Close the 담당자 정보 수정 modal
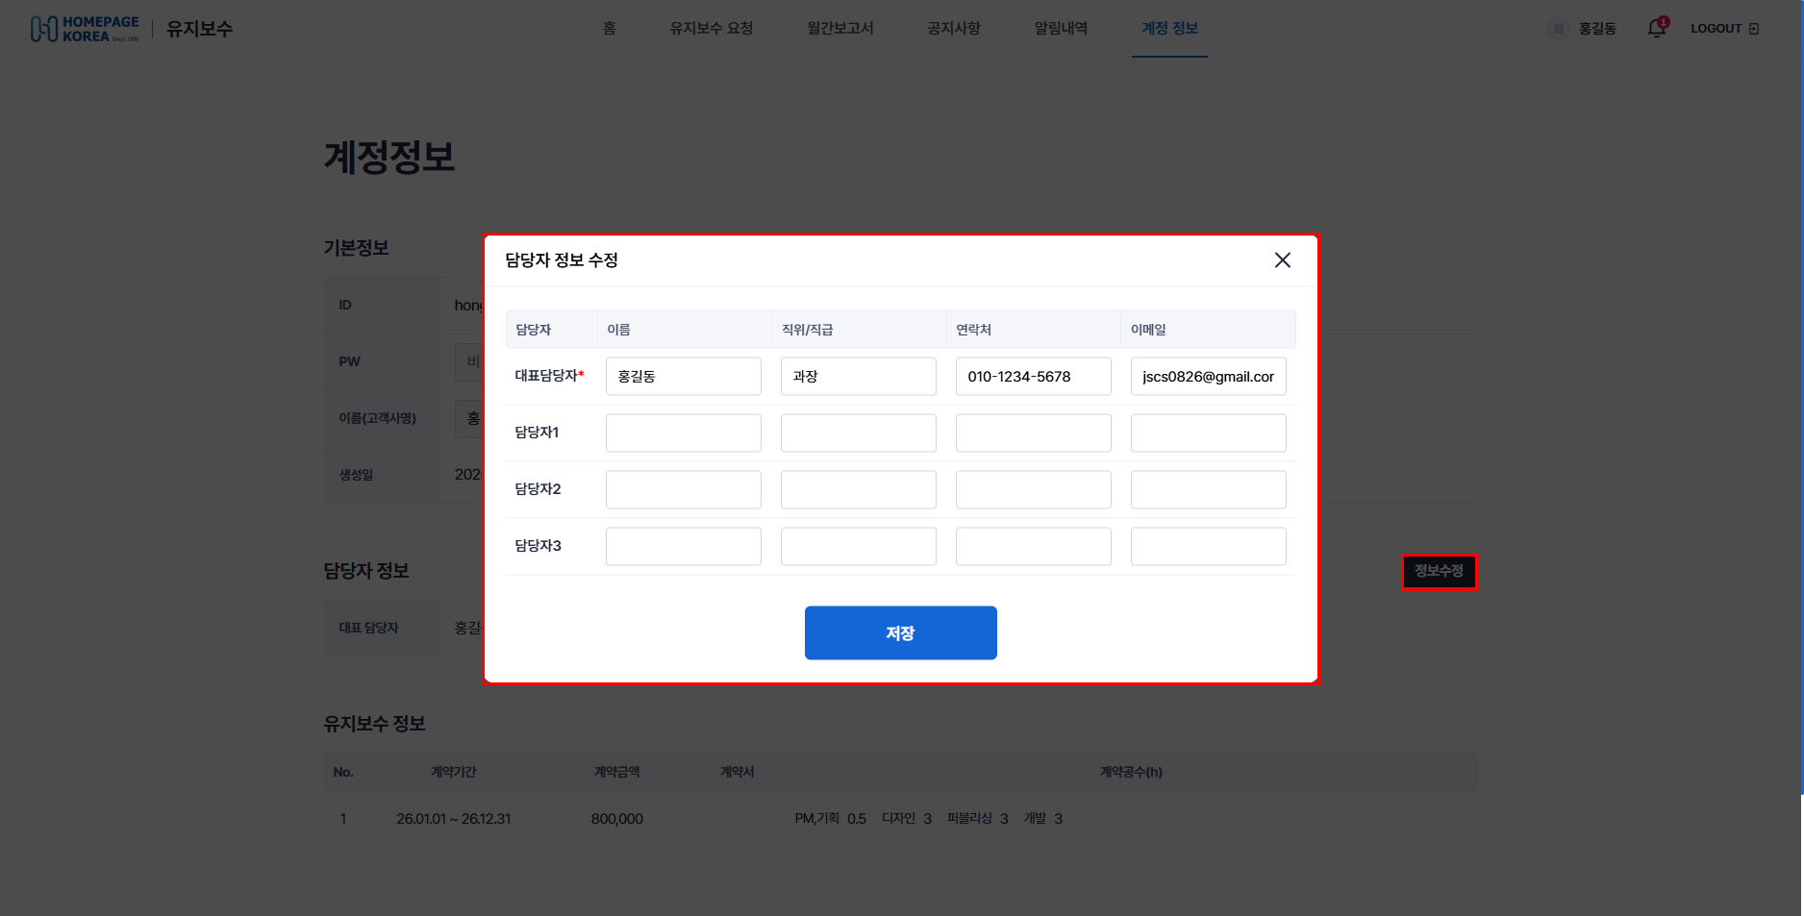 click(1282, 260)
